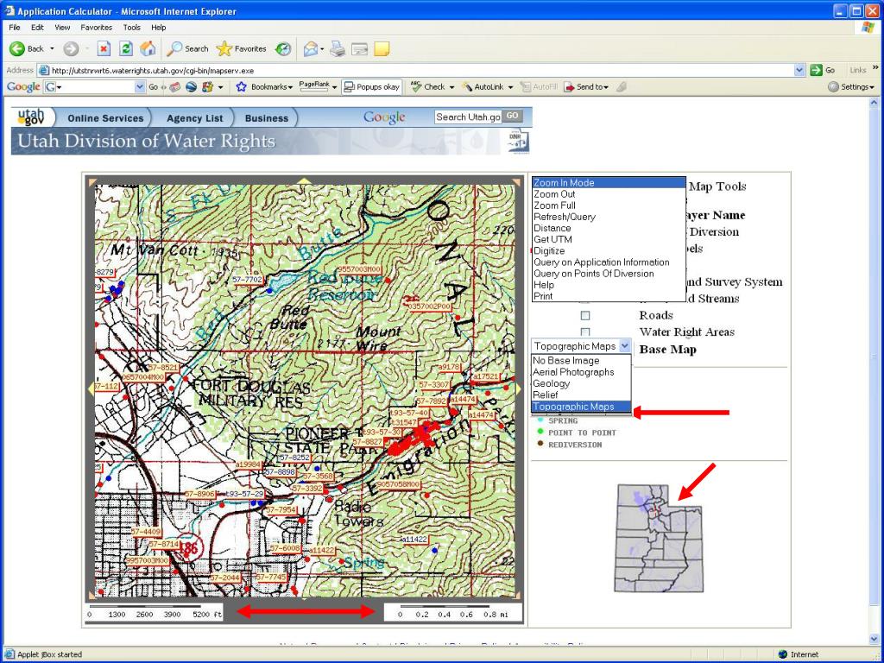Image resolution: width=884 pixels, height=663 pixels.
Task: Click the Search Utah.gov input field
Action: 467,117
